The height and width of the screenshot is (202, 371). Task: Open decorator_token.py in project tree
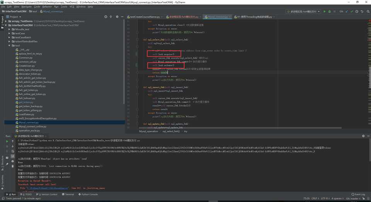30,74
